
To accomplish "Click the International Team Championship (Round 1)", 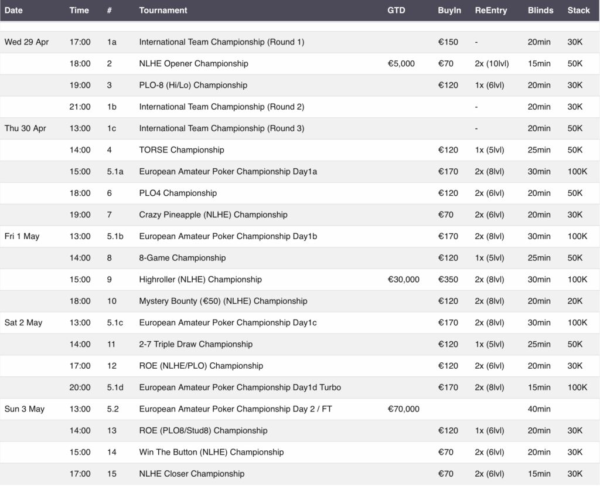I will pos(222,42).
